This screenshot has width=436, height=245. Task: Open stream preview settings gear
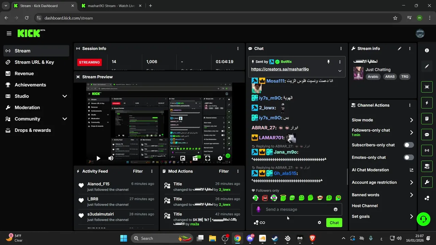click(220, 158)
